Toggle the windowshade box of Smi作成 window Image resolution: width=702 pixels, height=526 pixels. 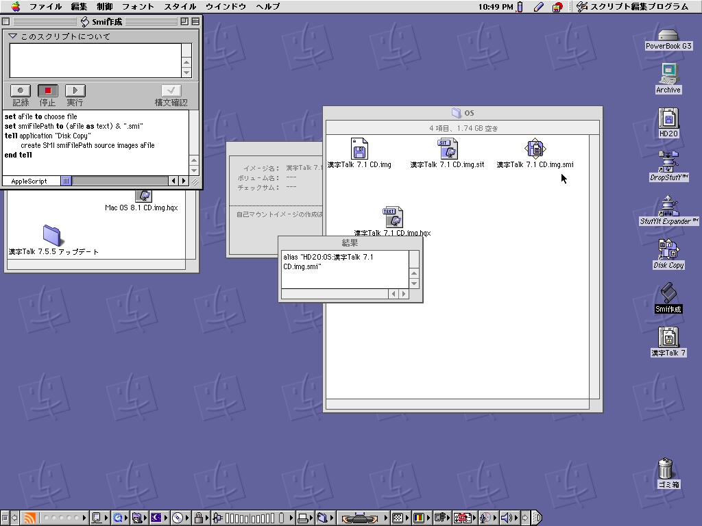pyautogui.click(x=195, y=21)
